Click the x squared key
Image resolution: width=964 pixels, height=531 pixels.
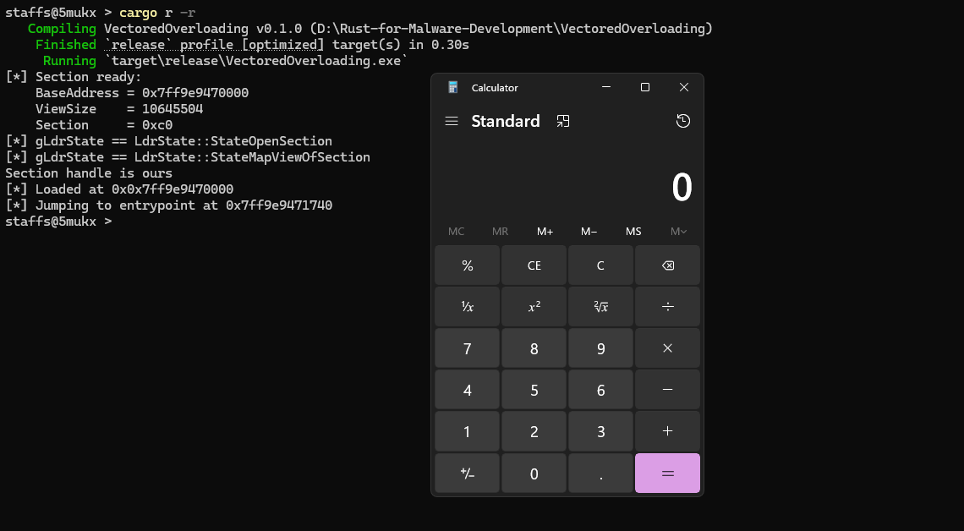click(534, 307)
